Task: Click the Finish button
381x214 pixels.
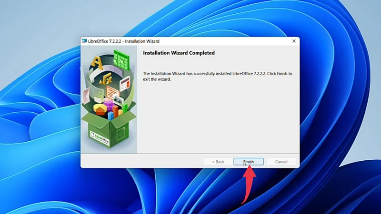Action: click(249, 162)
